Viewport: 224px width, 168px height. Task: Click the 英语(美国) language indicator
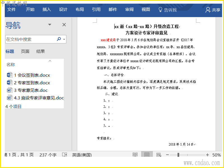coord(82,155)
